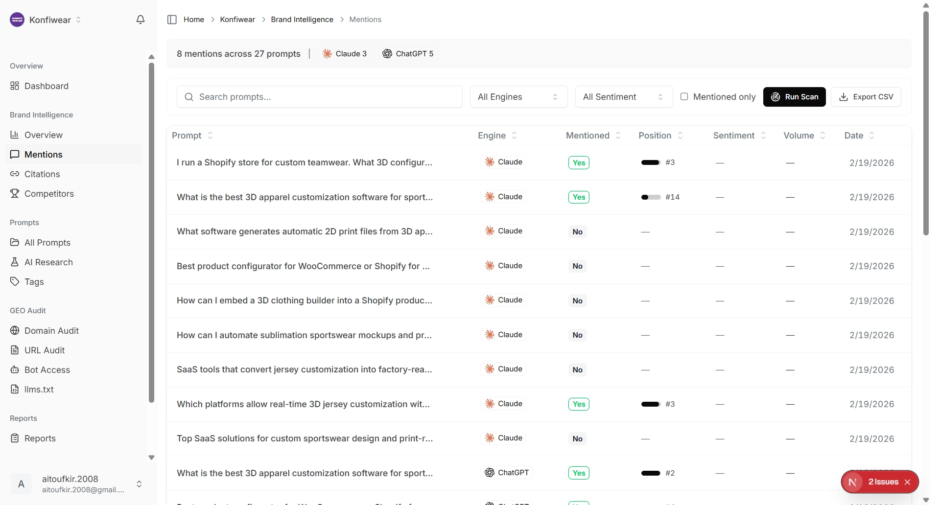Open Competitors in the sidebar
The width and height of the screenshot is (940, 505).
click(x=73, y=194)
